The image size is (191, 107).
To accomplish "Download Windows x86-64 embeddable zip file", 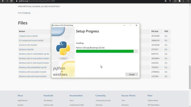I will click(34, 54).
